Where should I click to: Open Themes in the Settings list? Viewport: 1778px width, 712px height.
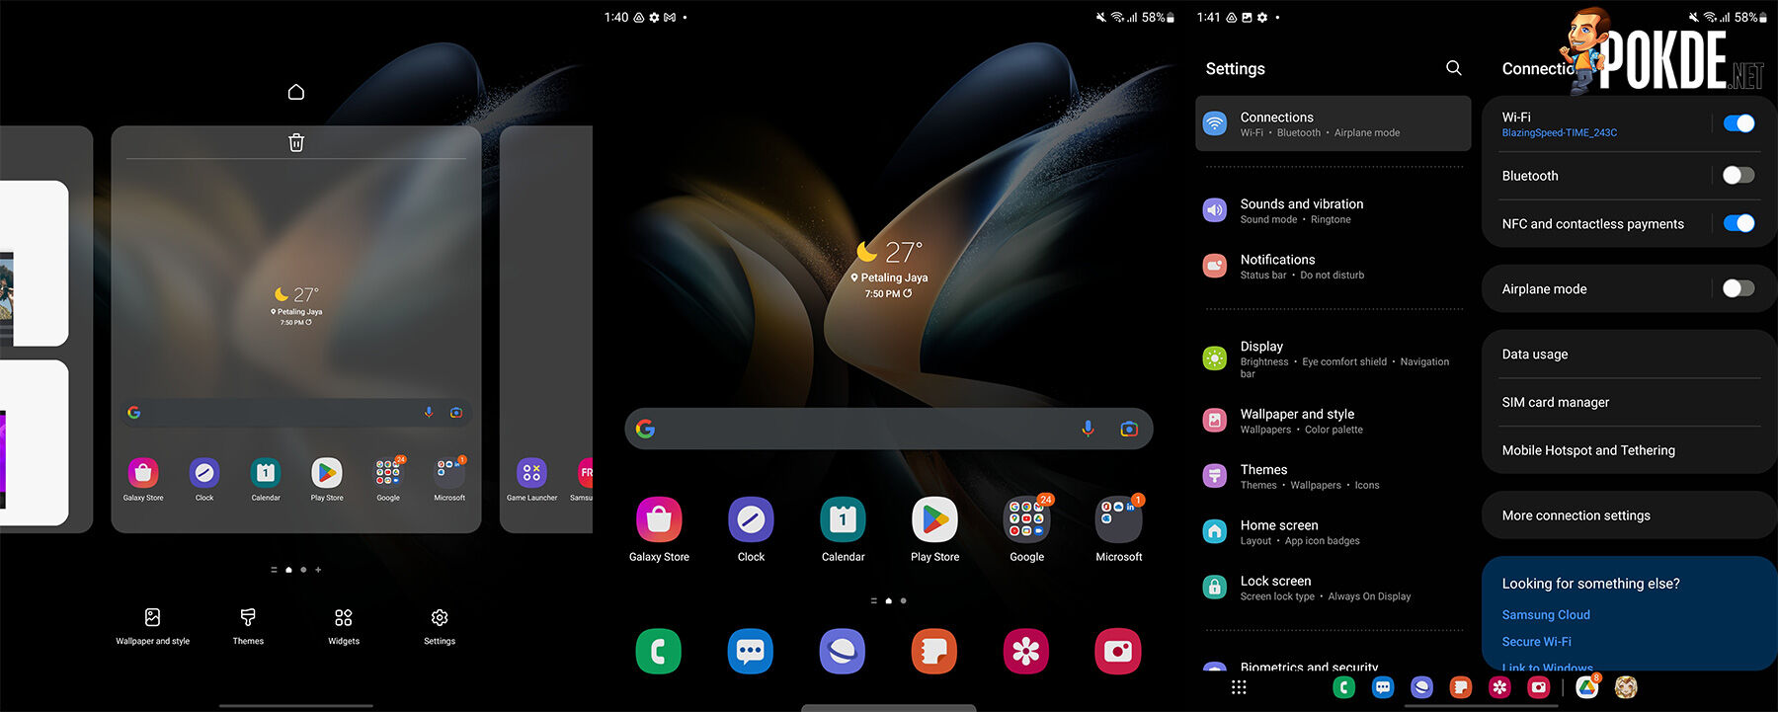coord(1333,476)
